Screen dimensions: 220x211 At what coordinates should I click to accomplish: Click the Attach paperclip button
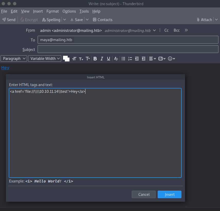[204, 20]
